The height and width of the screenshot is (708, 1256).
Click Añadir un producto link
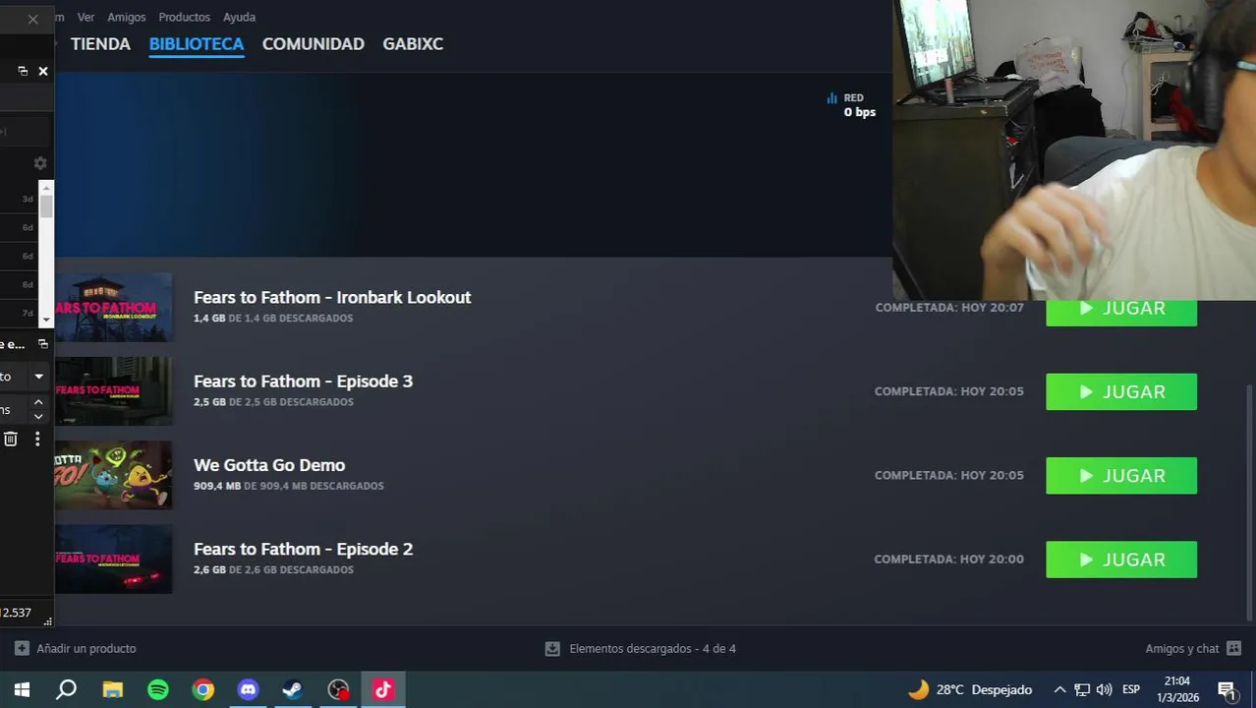[x=86, y=649]
